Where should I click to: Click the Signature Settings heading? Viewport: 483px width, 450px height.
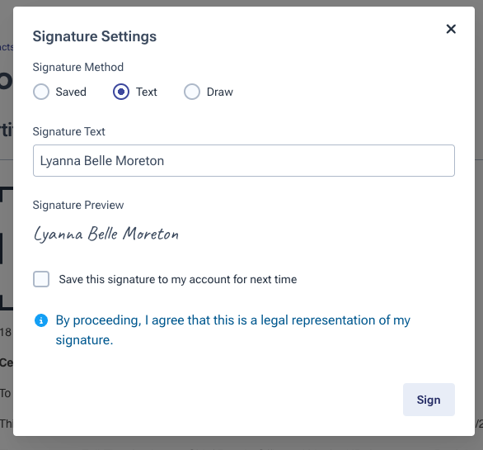[x=95, y=36]
